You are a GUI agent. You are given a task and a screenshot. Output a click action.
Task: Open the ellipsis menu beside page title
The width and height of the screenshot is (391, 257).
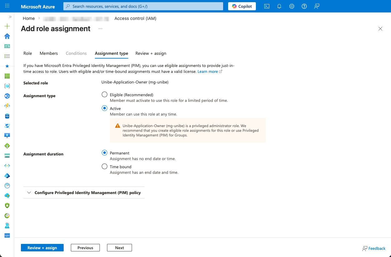tap(100, 29)
